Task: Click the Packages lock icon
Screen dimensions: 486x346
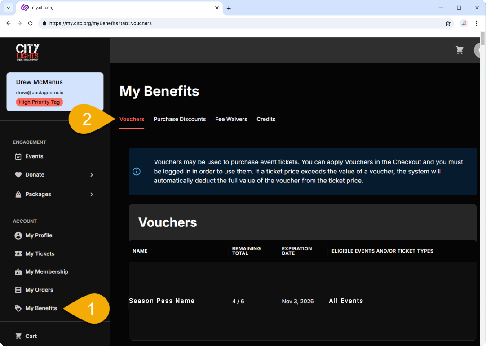Action: 18,195
